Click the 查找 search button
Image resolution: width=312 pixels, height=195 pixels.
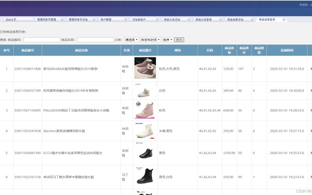point(179,40)
